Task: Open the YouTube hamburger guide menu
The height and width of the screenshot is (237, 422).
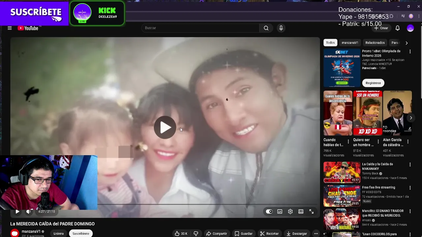Action: [10, 28]
